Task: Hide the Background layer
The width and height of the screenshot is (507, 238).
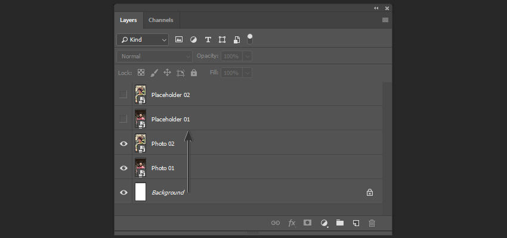Action: [x=123, y=193]
